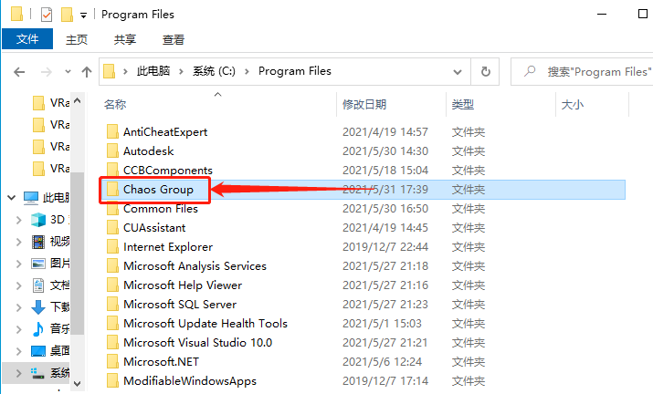
Task: Switch to the 主页 ribbon tab
Action: (77, 39)
